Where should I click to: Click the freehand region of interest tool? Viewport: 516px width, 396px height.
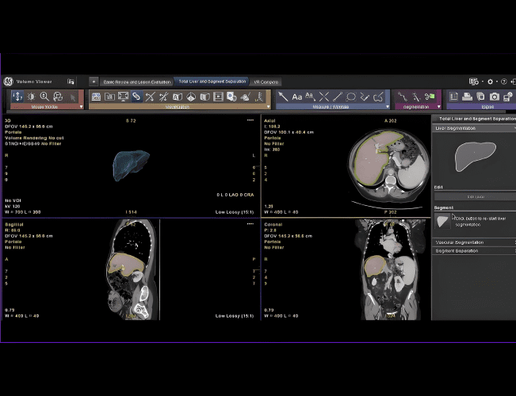pos(378,97)
